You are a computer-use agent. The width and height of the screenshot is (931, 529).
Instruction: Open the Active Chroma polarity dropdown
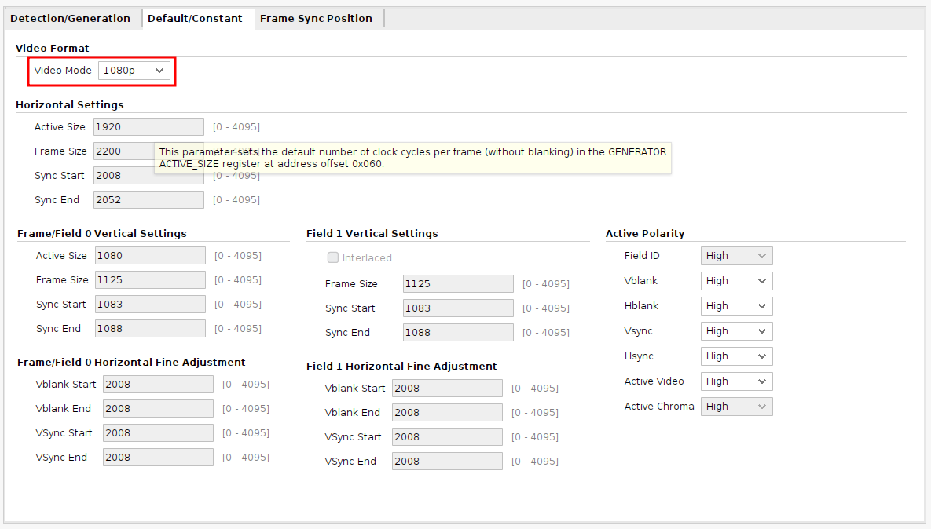pos(736,407)
